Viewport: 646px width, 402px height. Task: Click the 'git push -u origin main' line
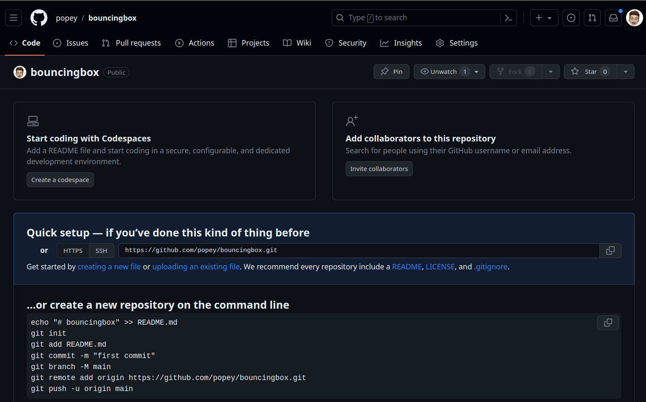pos(82,389)
